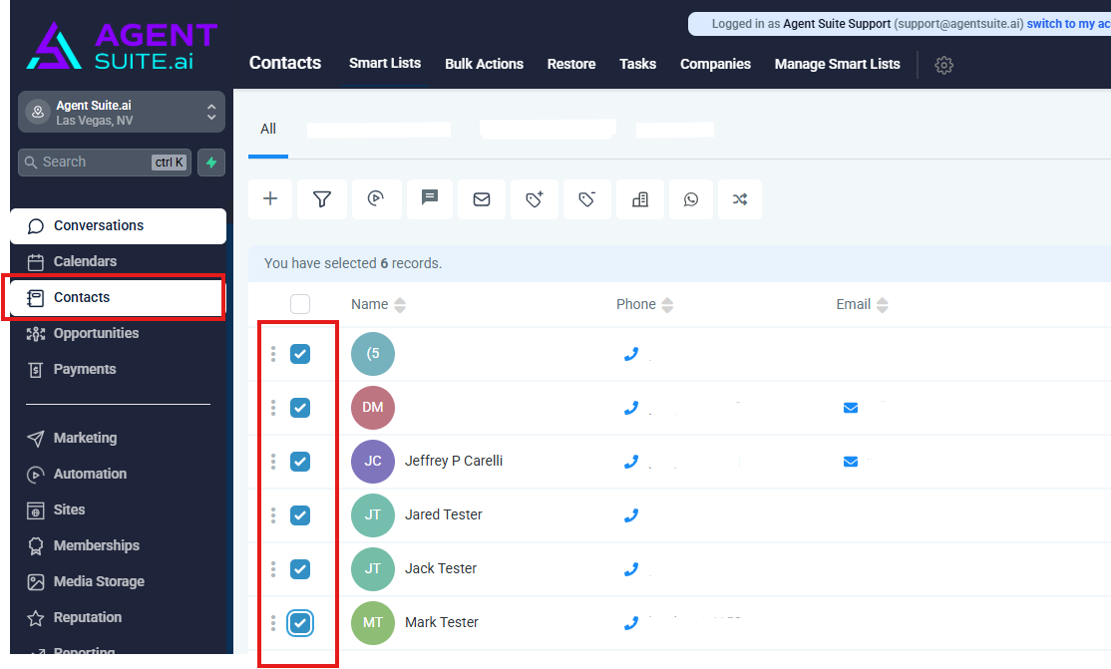Sort contacts by Phone column arrows
Screen dimensions: 1111x669
(x=667, y=305)
